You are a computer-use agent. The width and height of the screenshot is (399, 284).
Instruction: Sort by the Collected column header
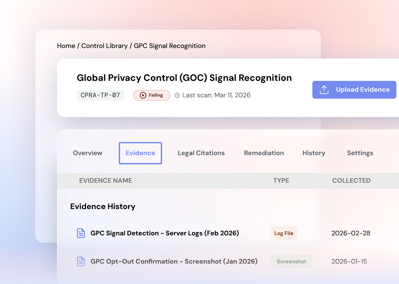pyautogui.click(x=351, y=180)
